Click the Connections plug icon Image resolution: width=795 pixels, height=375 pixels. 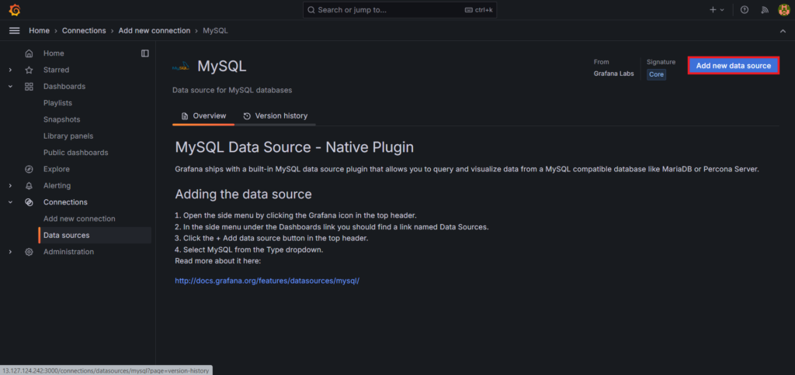[x=29, y=202]
